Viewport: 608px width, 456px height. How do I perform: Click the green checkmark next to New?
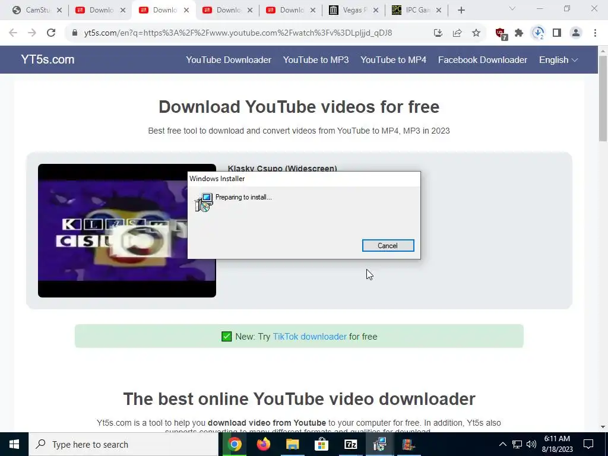[226, 336]
